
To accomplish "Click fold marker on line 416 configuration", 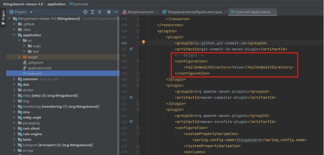I will point(138,128).
